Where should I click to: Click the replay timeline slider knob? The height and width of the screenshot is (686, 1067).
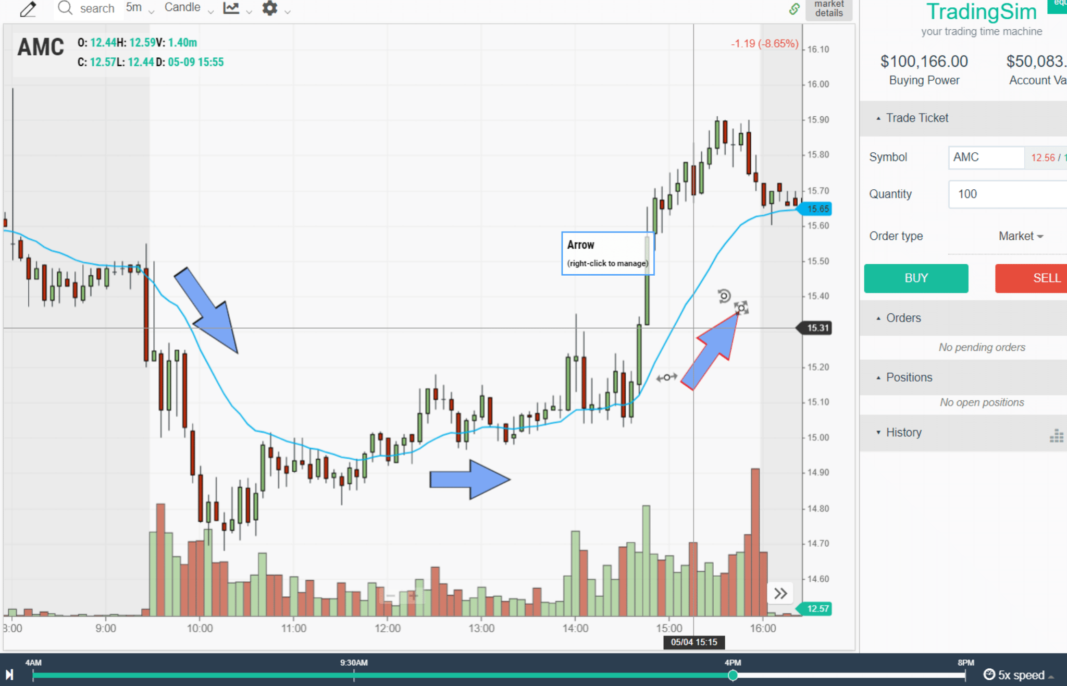733,676
